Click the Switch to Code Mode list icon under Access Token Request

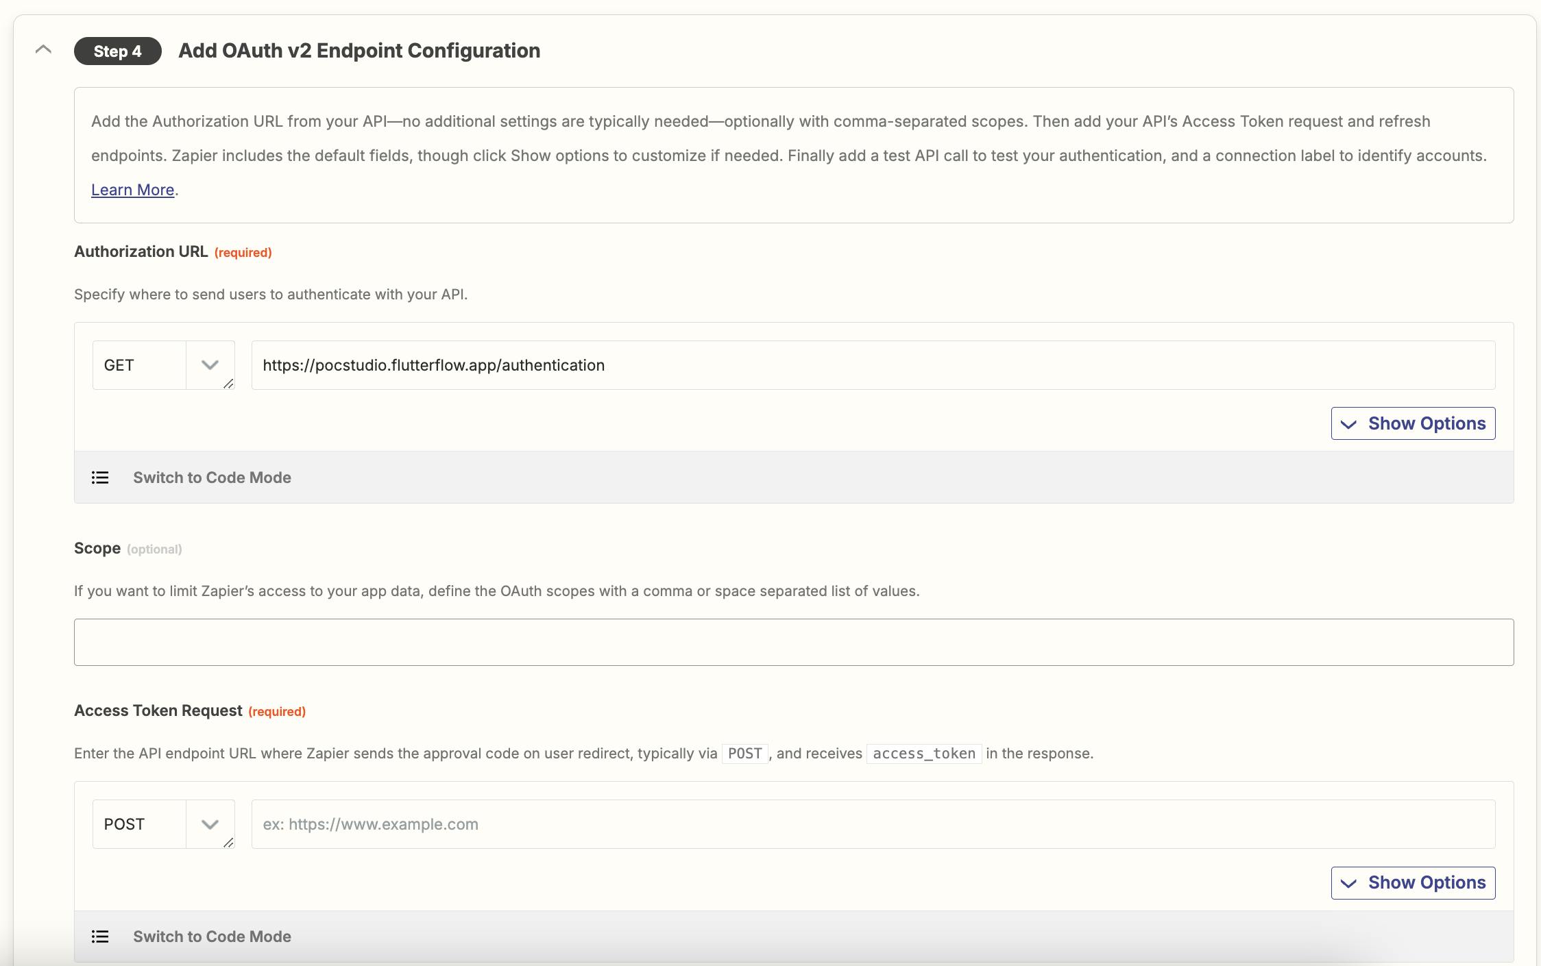coord(100,937)
